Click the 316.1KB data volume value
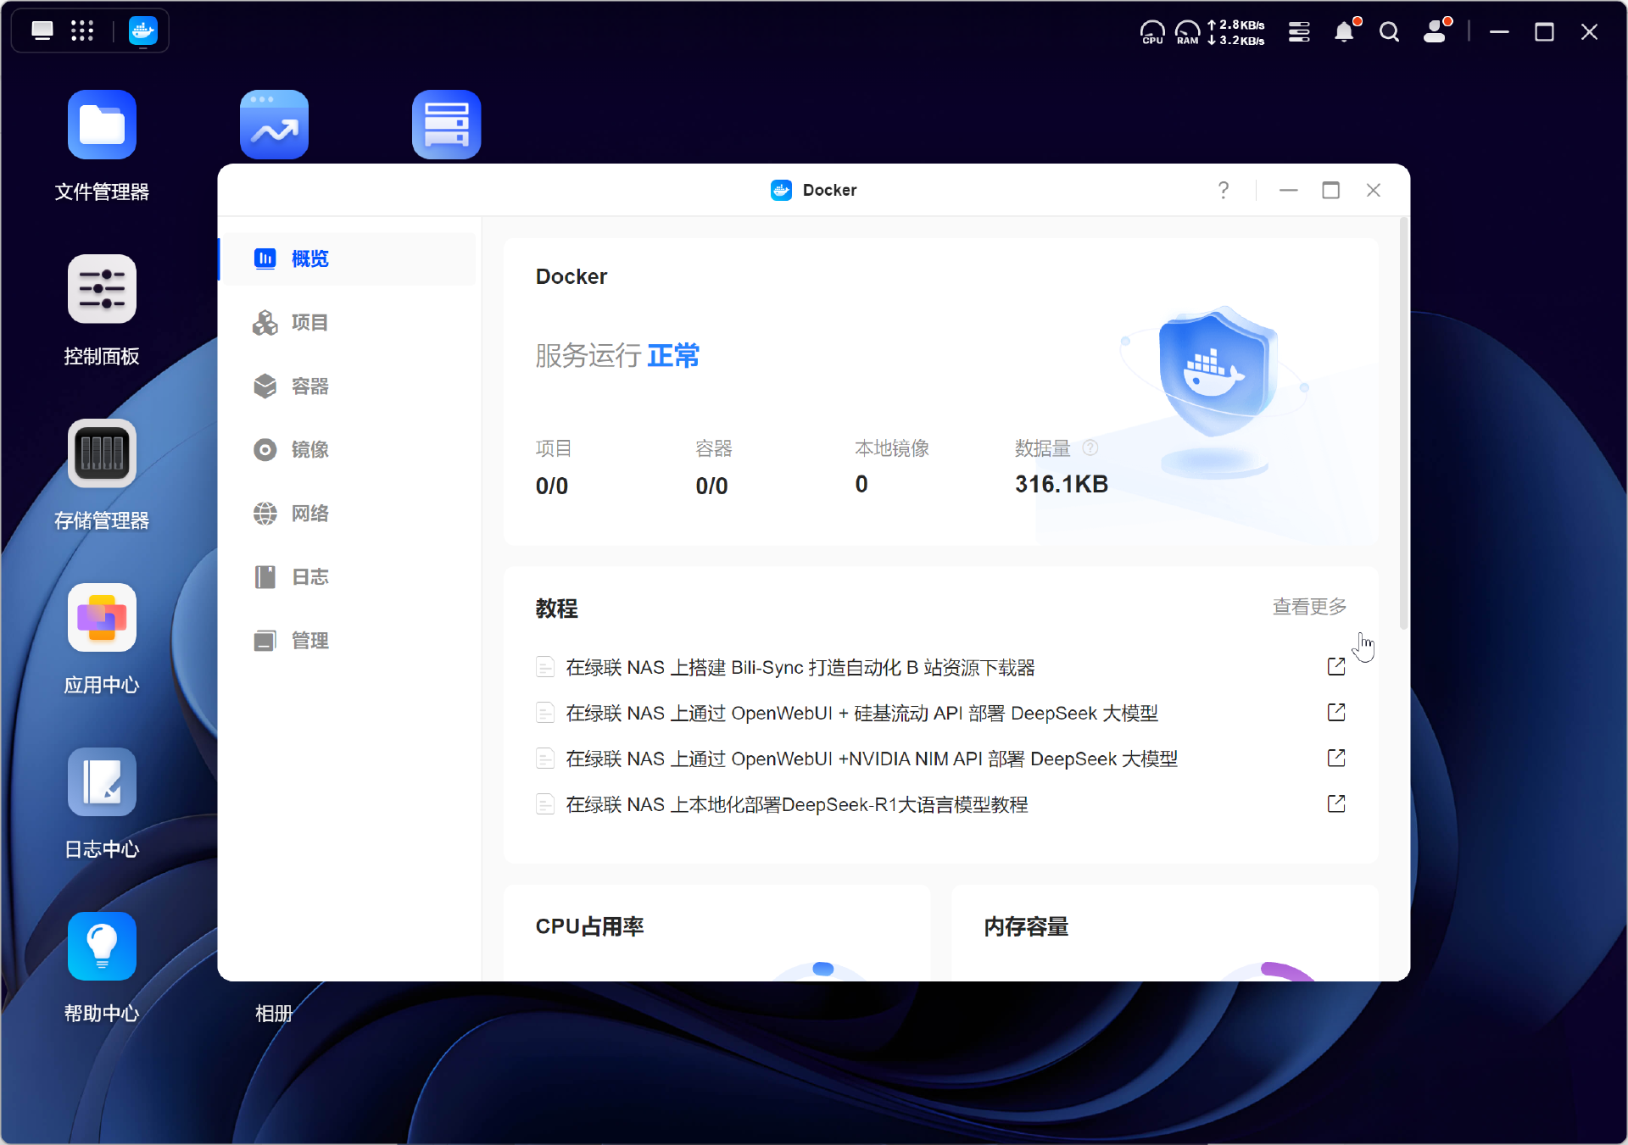This screenshot has width=1628, height=1145. pyautogui.click(x=1062, y=485)
